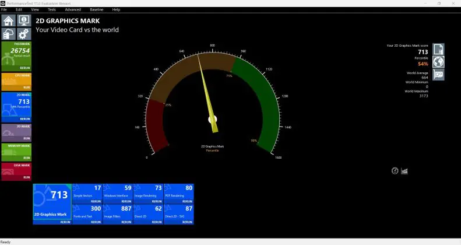Open the View menu
The height and width of the screenshot is (245, 461).
tap(35, 10)
